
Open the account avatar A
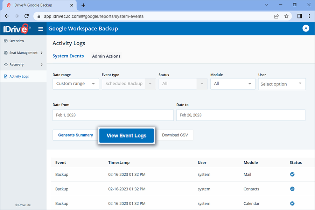click(306, 28)
